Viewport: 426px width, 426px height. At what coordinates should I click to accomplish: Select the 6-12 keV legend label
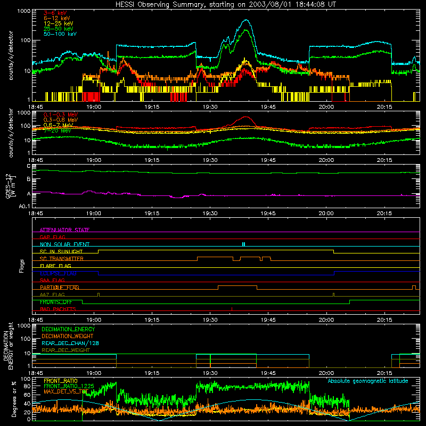click(x=57, y=18)
